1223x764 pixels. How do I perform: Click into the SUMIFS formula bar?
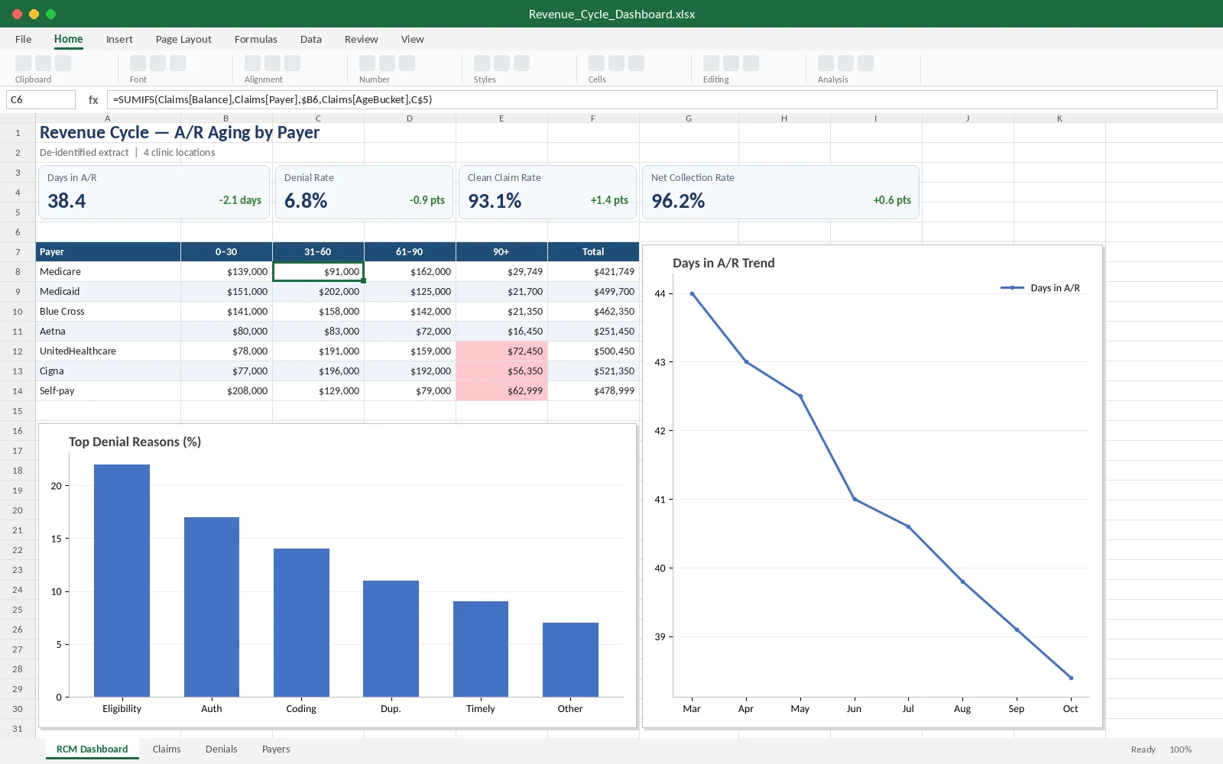662,99
